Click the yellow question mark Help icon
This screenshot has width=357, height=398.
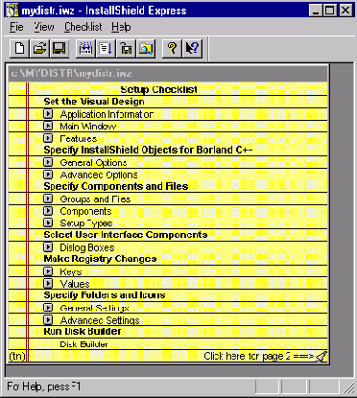coord(172,49)
